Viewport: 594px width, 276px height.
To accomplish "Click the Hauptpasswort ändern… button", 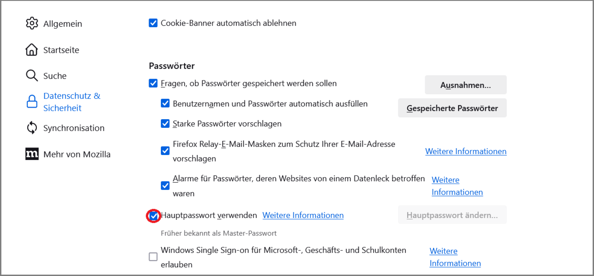I will (x=452, y=215).
